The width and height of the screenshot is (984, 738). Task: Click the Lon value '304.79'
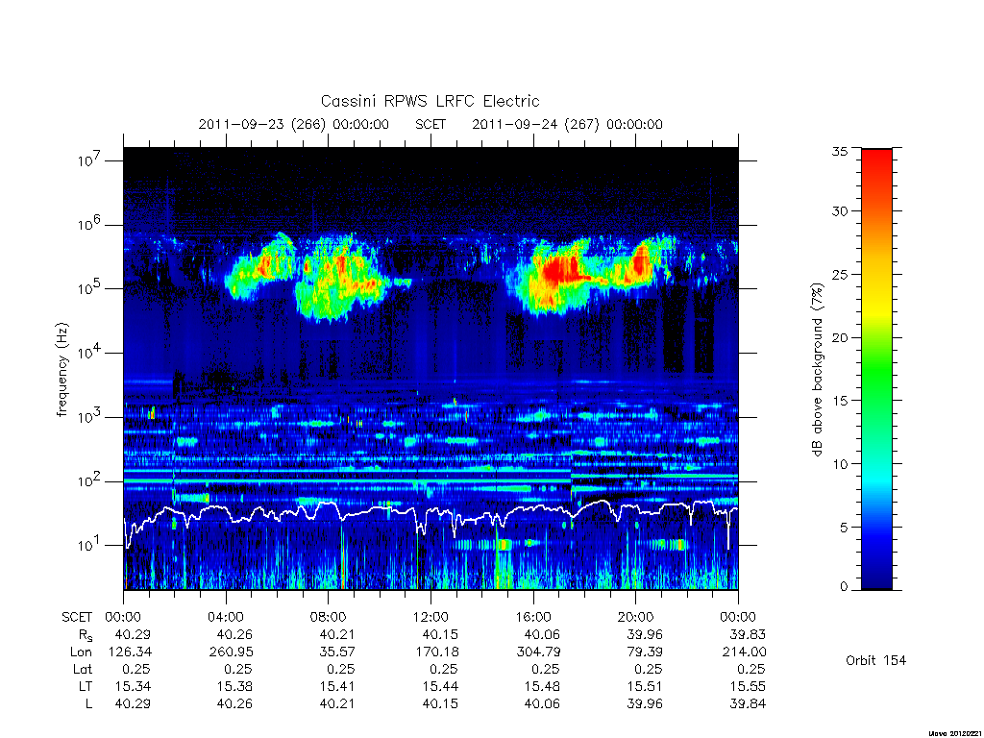click(538, 652)
